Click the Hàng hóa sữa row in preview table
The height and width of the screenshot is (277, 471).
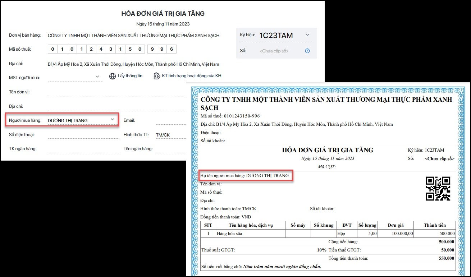[229, 234]
